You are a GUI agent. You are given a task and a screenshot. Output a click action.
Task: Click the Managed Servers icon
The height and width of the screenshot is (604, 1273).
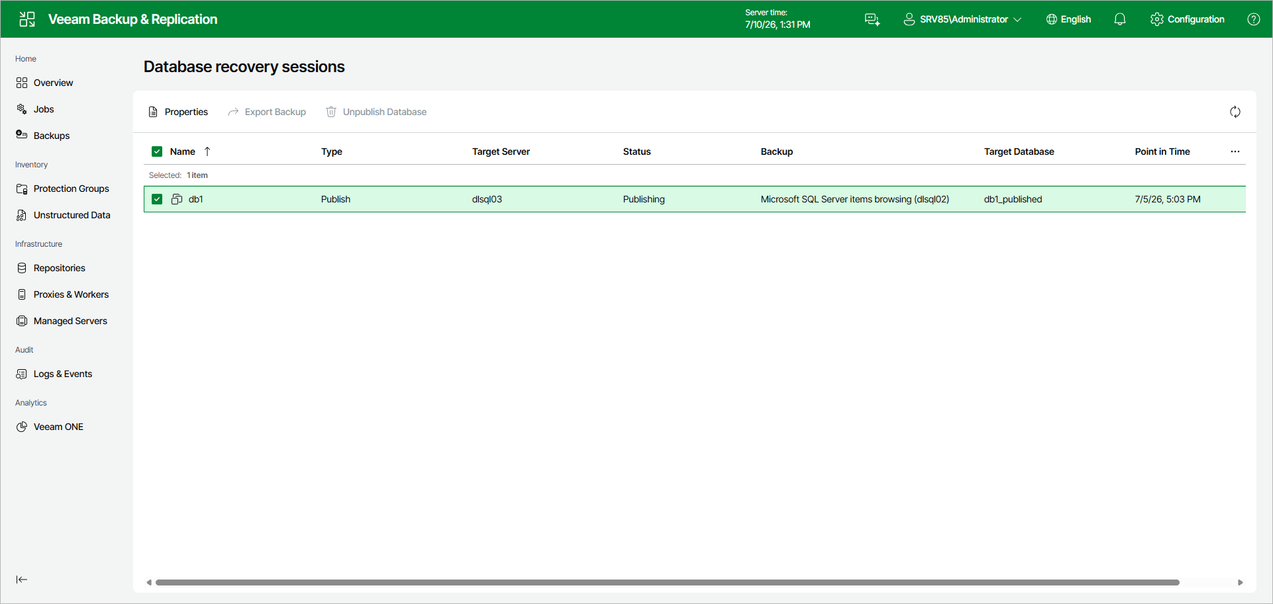[22, 321]
